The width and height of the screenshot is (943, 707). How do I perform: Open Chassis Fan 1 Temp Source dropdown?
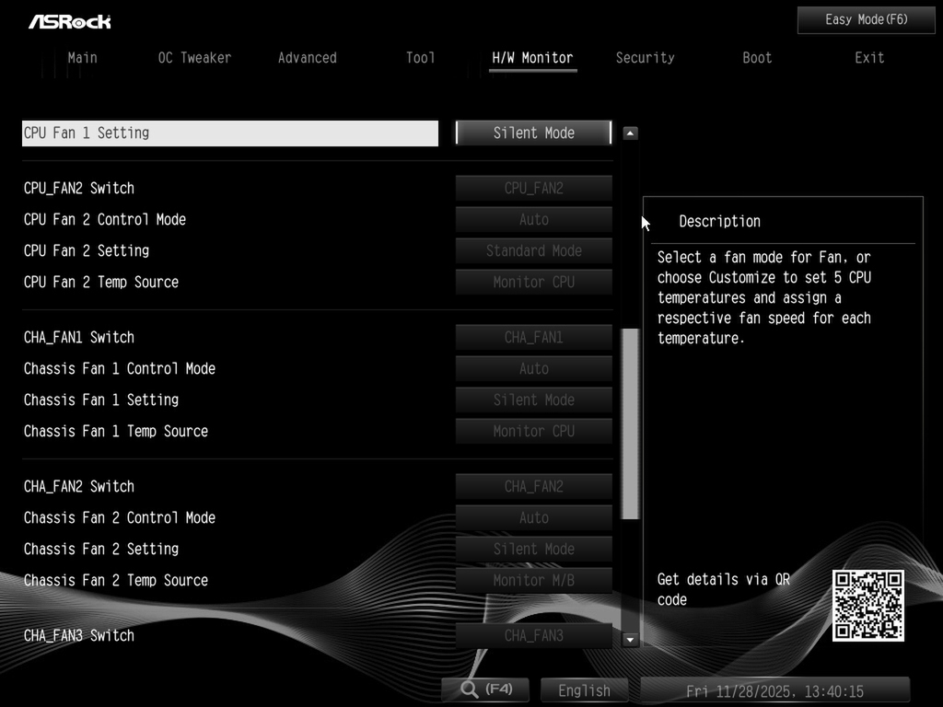pos(534,431)
